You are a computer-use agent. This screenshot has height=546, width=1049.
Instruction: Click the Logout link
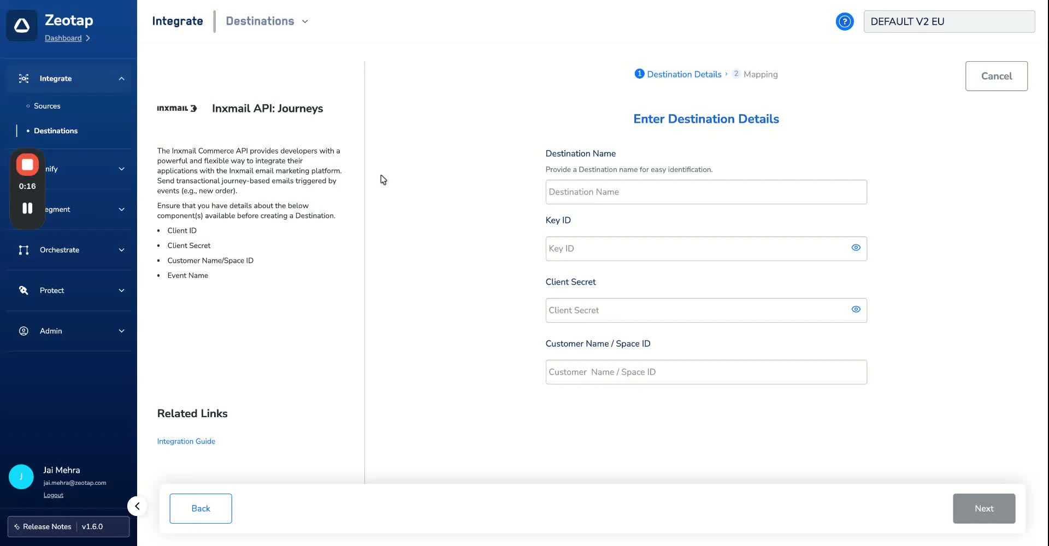click(x=54, y=495)
